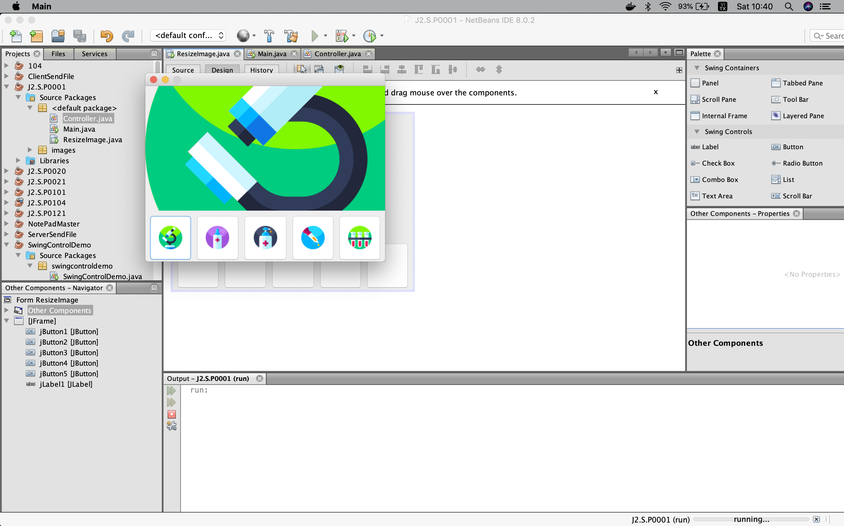This screenshot has height=526, width=844.
Task: Open the Main.java editor tab
Action: pos(272,54)
